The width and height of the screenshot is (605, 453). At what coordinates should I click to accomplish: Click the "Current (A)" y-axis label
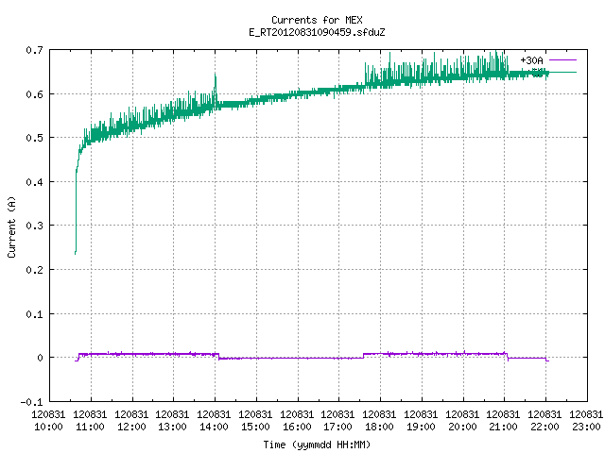click(11, 226)
